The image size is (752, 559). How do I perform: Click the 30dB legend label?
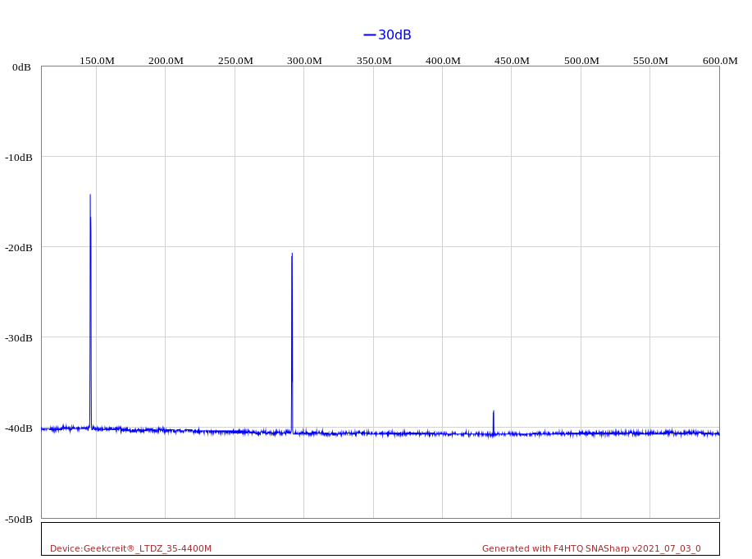click(x=394, y=34)
